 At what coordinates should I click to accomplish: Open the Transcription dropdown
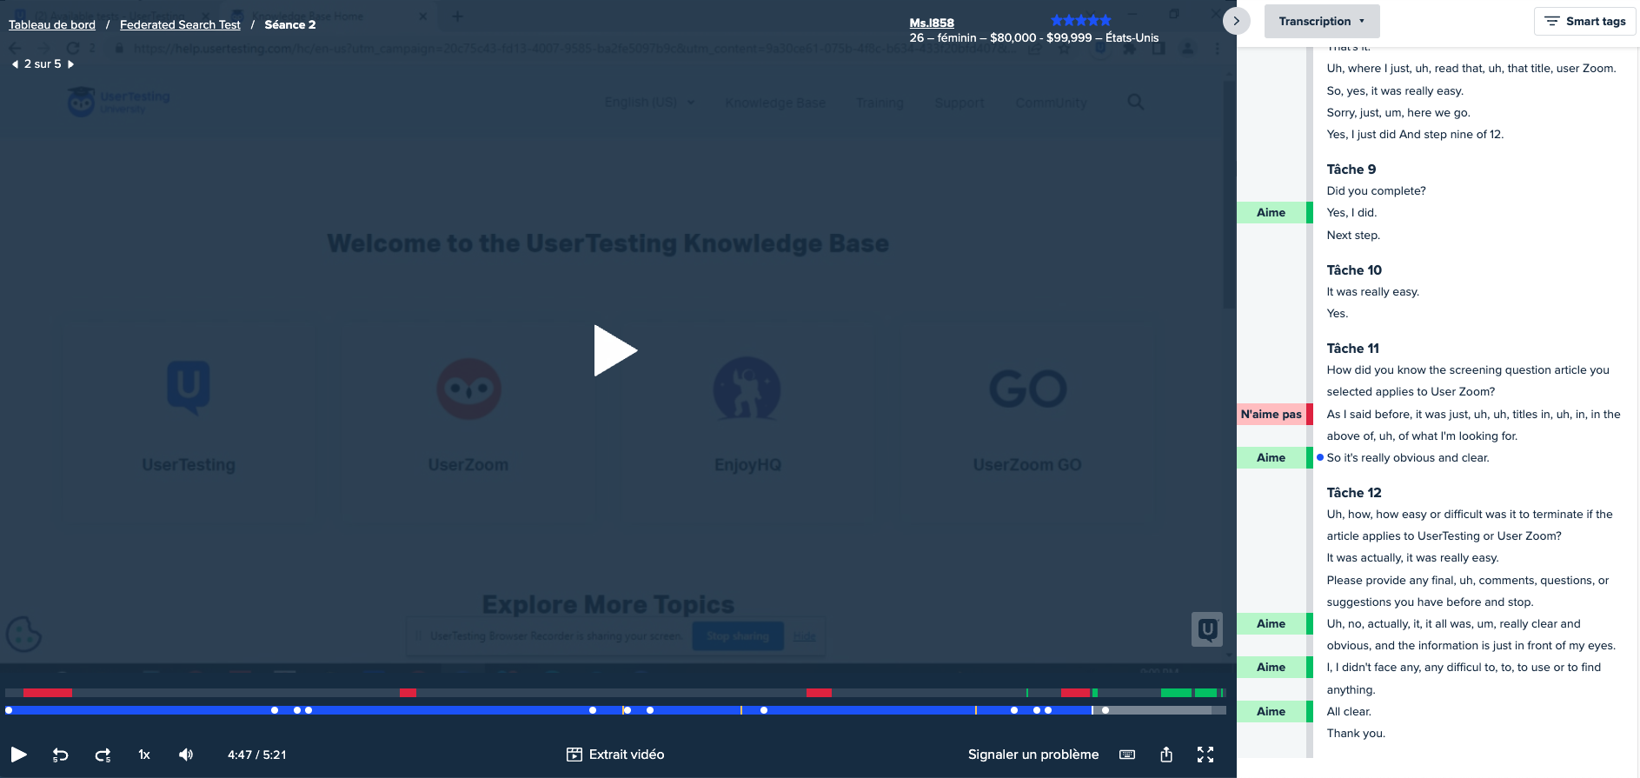[1322, 21]
